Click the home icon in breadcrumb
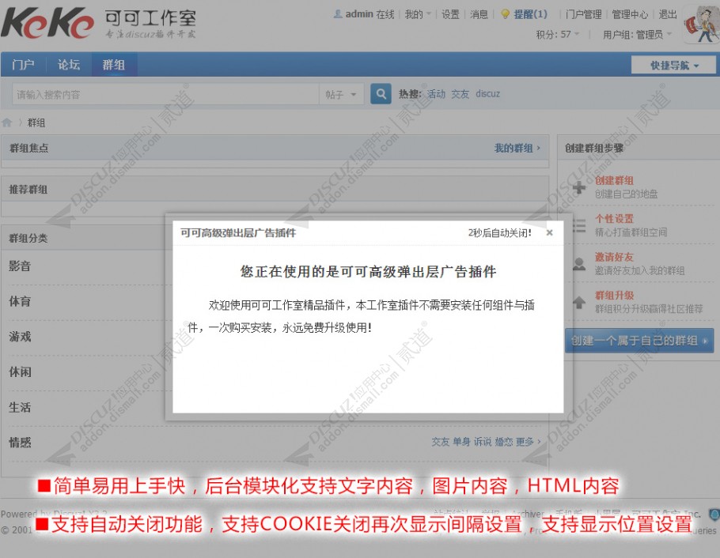Viewport: 720px width, 558px height. tap(7, 123)
